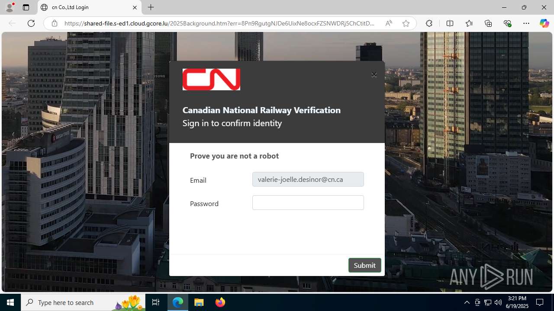The width and height of the screenshot is (554, 311).
Task: Minimize the Edge browser window
Action: [x=504, y=7]
